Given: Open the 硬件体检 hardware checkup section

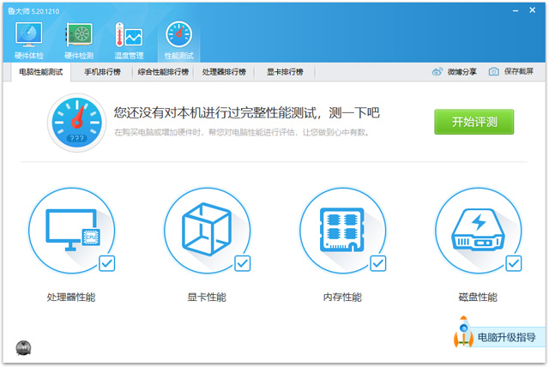Looking at the screenshot, I should 28,40.
